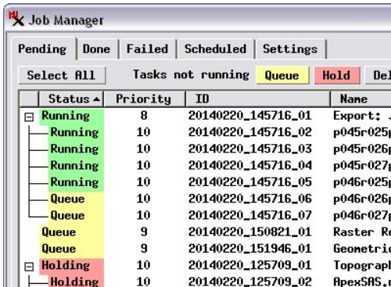This screenshot has height=287, width=391.
Task: Click the ID column header
Action: pos(258,99)
